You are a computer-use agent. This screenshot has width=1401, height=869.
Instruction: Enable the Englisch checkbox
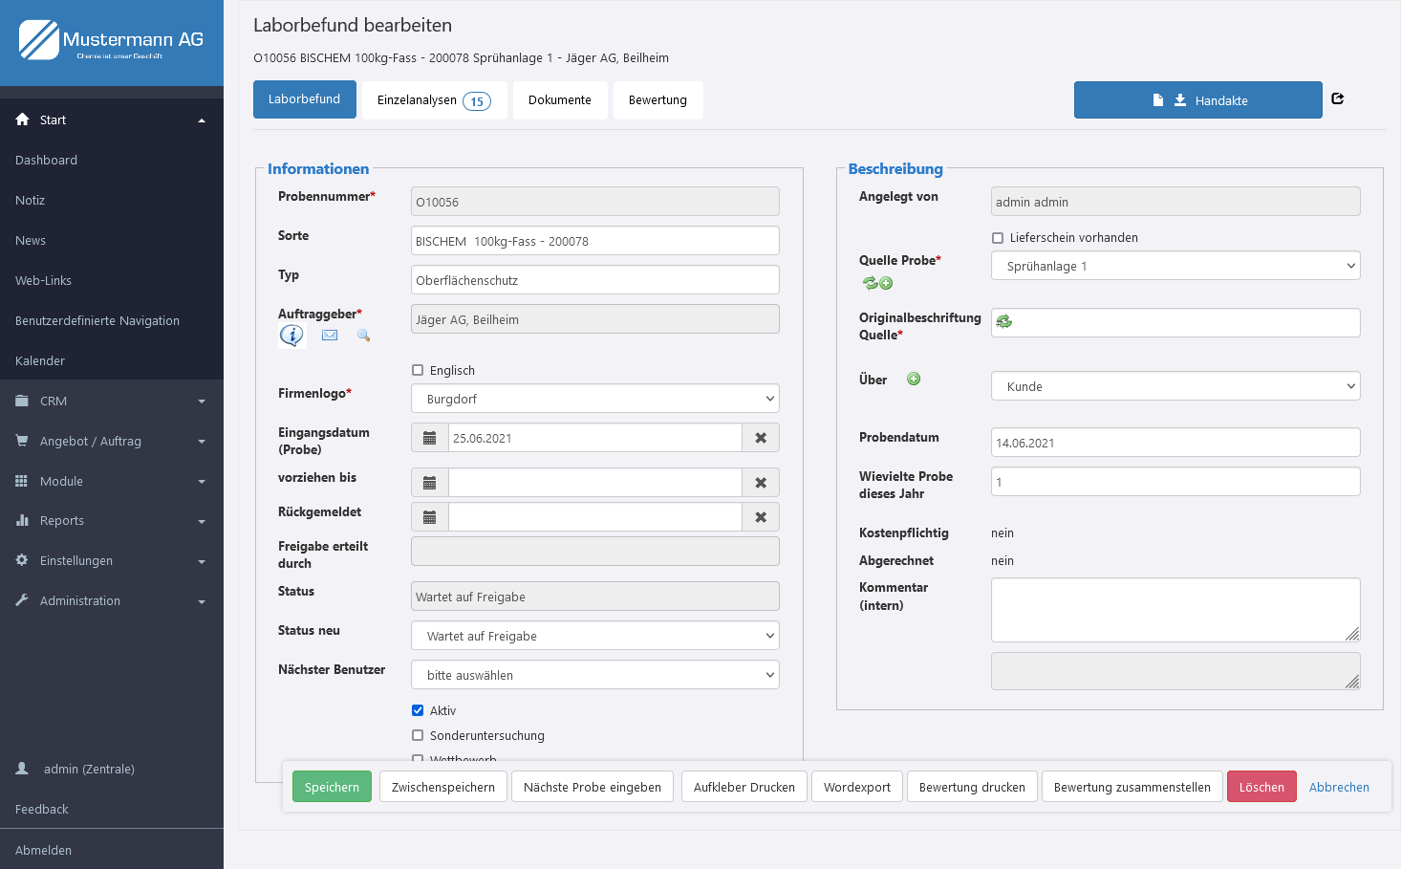pyautogui.click(x=418, y=370)
